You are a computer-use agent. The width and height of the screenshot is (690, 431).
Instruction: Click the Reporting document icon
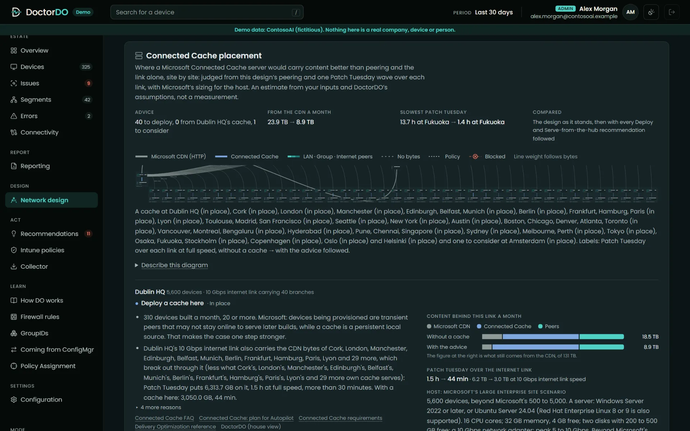coord(14,166)
